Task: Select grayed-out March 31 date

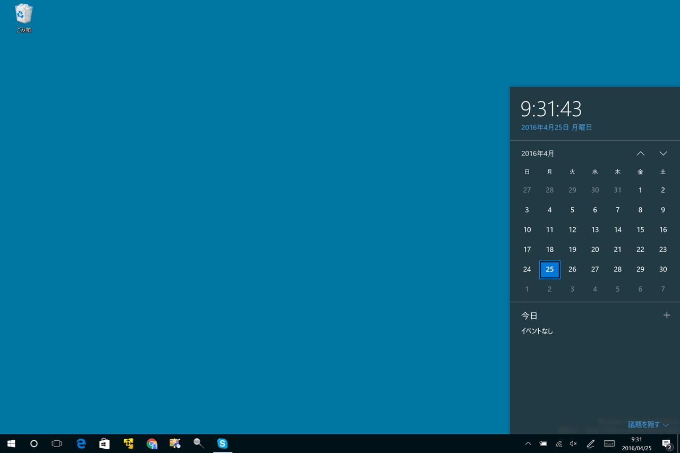Action: tap(618, 190)
